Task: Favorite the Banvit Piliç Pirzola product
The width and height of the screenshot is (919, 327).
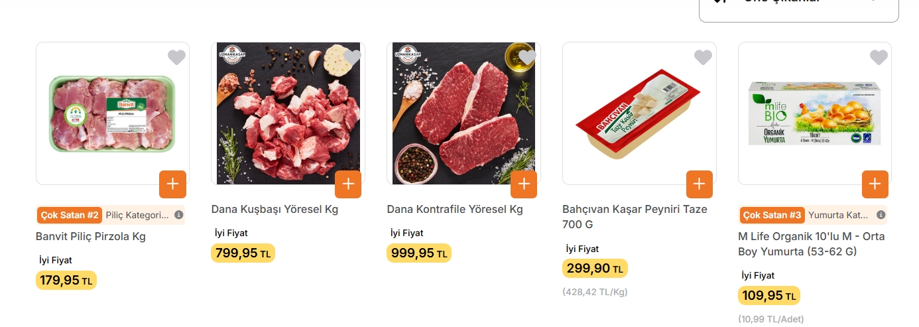Action: (176, 58)
